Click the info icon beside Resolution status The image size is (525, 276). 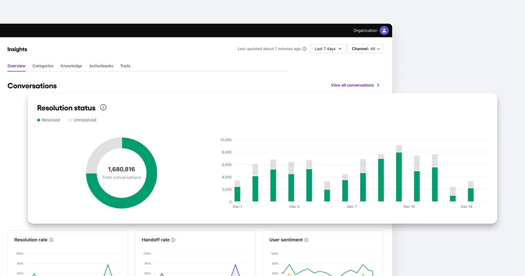(x=103, y=107)
